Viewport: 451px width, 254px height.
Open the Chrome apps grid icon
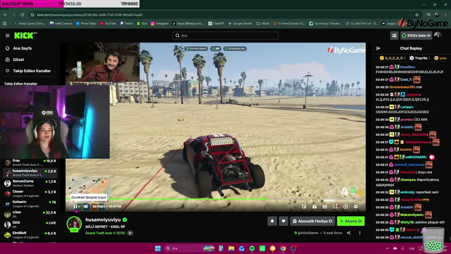pyautogui.click(x=5, y=24)
